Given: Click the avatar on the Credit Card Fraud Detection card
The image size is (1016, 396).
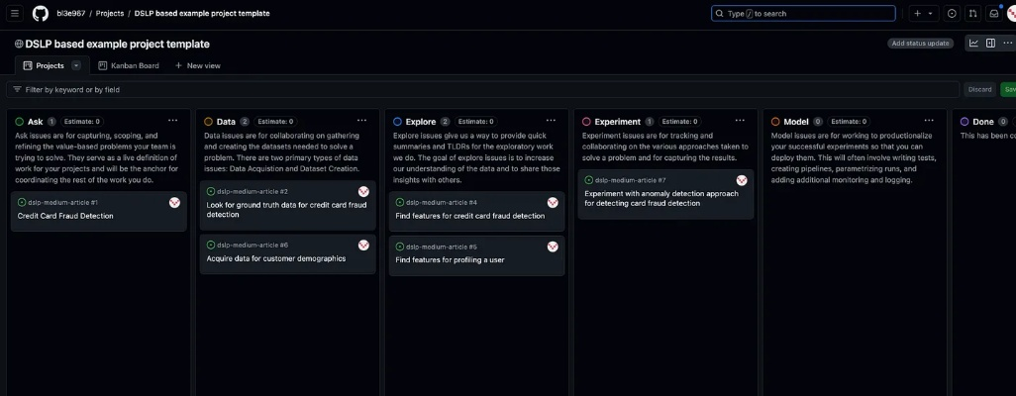Looking at the screenshot, I should coord(175,202).
